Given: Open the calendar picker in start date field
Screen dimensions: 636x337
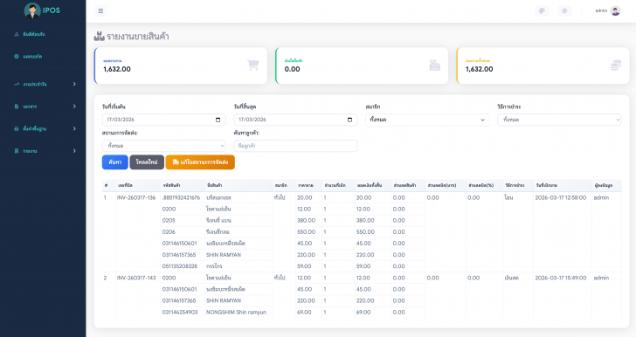Looking at the screenshot, I should coord(218,120).
